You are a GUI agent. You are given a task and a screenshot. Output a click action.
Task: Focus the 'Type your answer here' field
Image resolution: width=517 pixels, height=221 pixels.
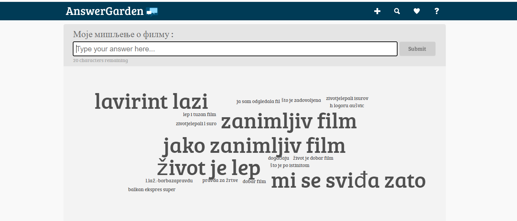235,49
